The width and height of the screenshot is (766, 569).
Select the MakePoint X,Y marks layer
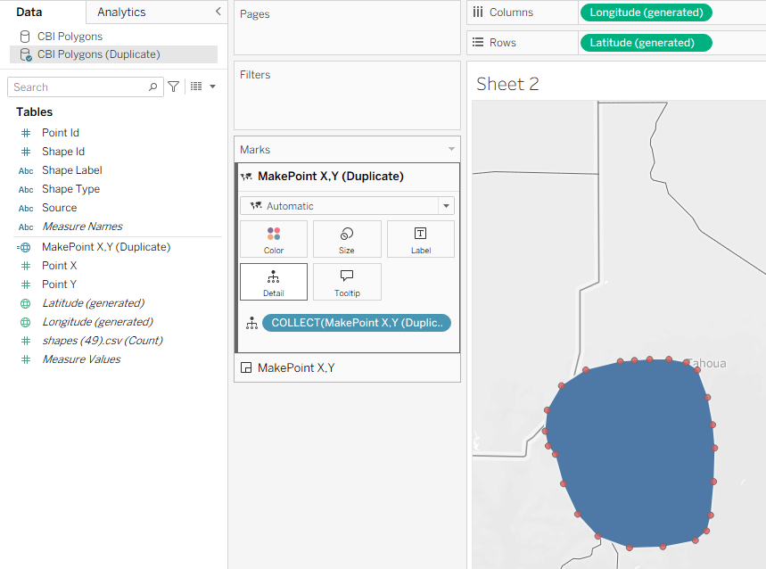click(x=296, y=367)
